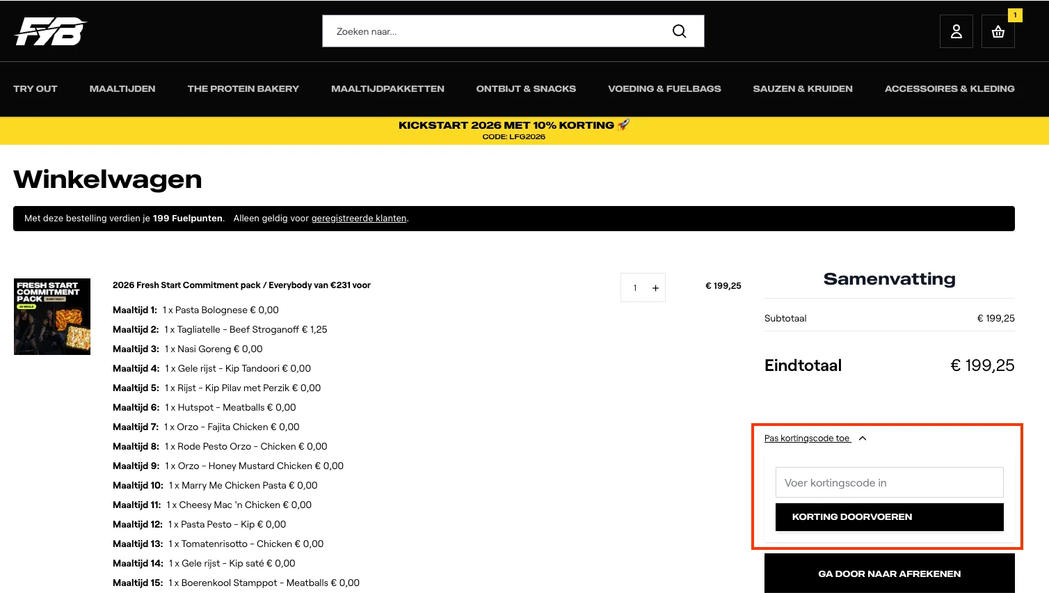
Task: Click 'Ga door naar afrekenen' button
Action: point(889,574)
